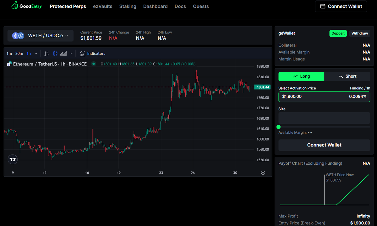The image size is (377, 226).
Task: Navigate to Dashboard
Action: pos(156,6)
